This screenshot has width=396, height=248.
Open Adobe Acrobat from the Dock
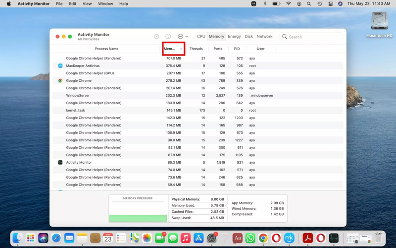tap(307, 238)
